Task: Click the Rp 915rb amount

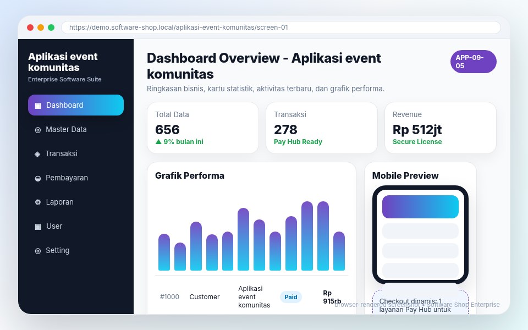Action: 332,297
